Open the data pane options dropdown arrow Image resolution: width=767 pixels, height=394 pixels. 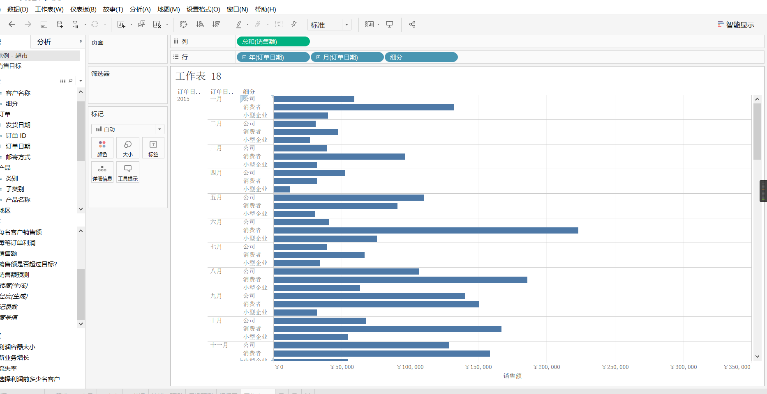[x=81, y=80]
